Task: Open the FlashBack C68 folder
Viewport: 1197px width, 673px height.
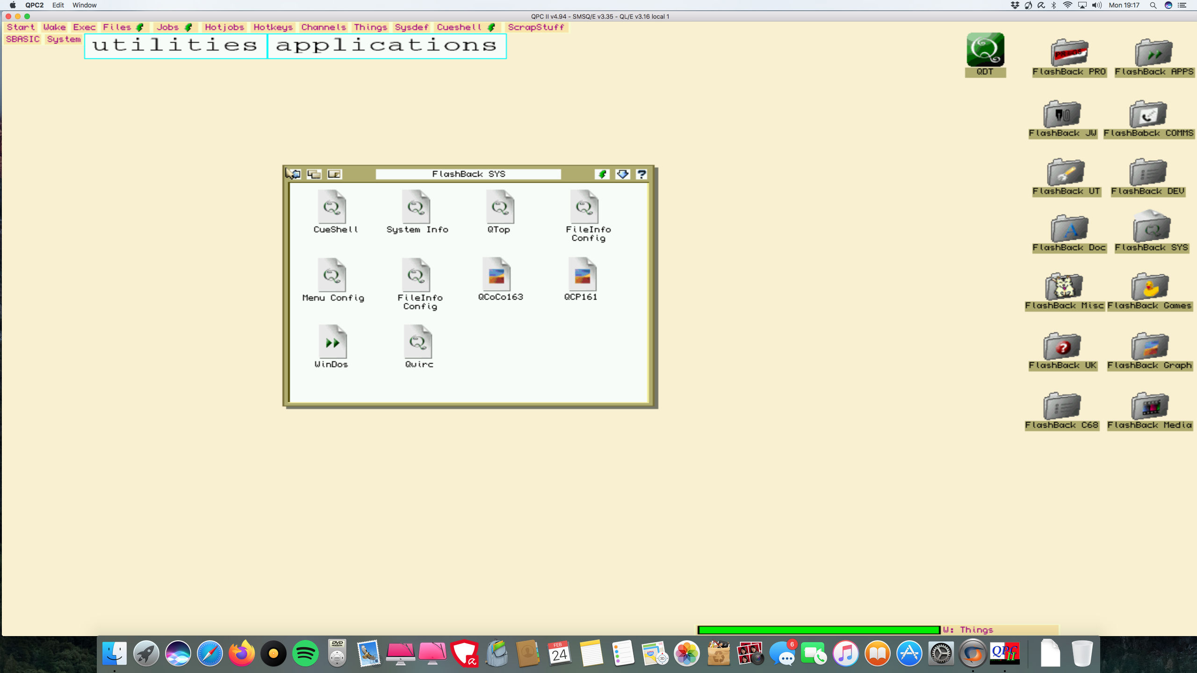Action: tap(1062, 406)
